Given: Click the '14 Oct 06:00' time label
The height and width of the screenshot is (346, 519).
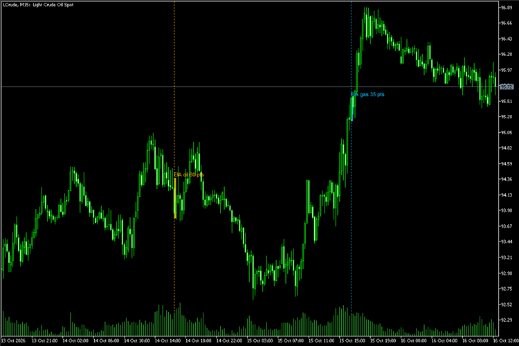Looking at the screenshot, I should pos(107,340).
